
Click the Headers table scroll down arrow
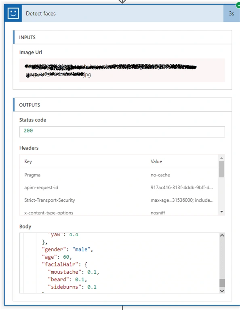tap(221, 212)
